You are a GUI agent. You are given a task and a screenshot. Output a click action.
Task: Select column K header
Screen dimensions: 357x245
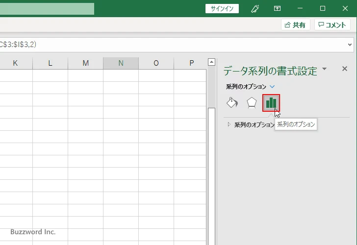pos(15,63)
